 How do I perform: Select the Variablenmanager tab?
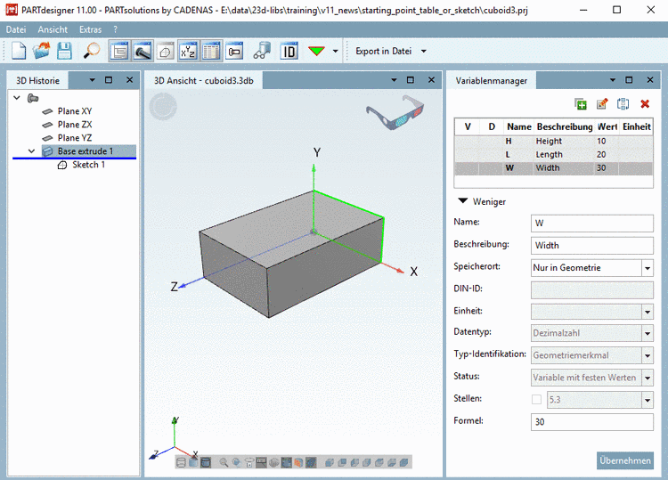[x=491, y=80]
